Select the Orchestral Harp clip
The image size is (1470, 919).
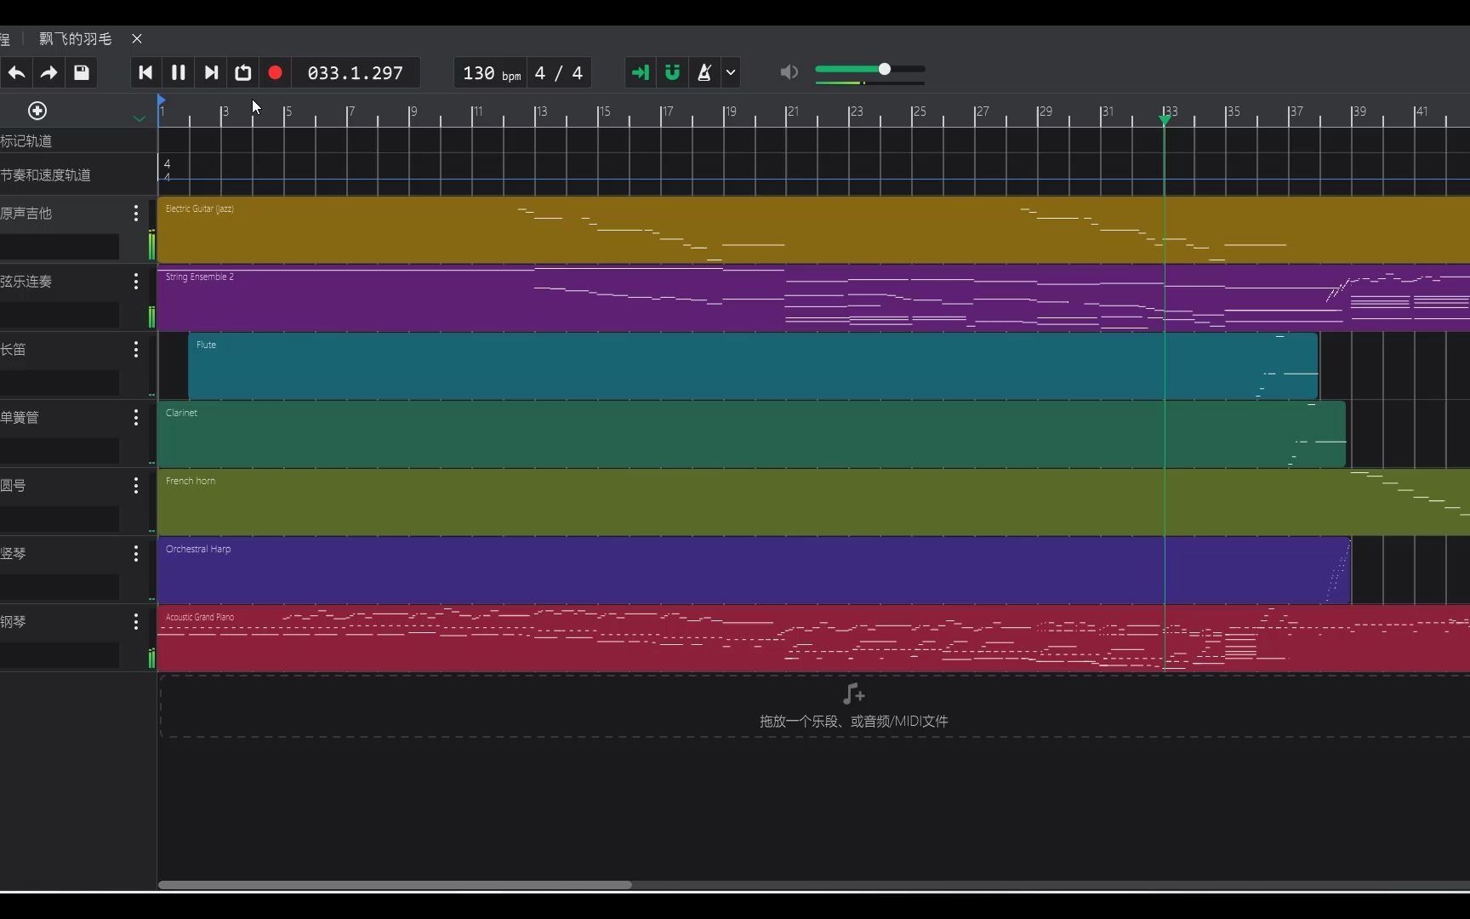pos(755,570)
